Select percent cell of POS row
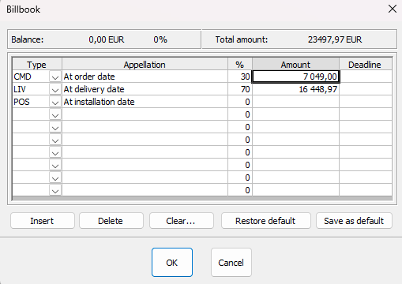 [240, 102]
